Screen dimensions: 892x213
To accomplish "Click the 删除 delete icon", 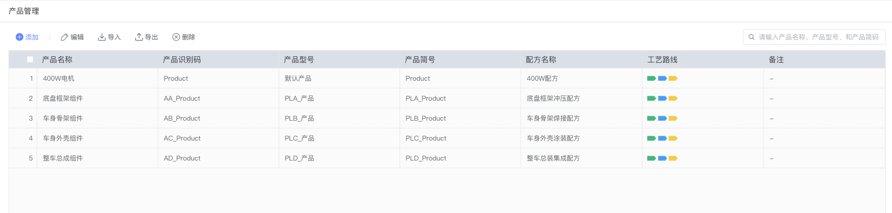I will click(x=176, y=37).
